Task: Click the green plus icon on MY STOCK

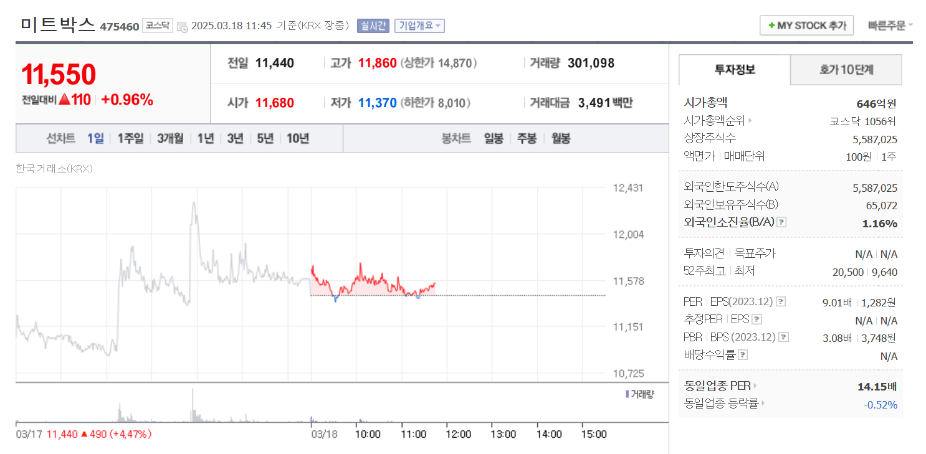Action: (771, 26)
